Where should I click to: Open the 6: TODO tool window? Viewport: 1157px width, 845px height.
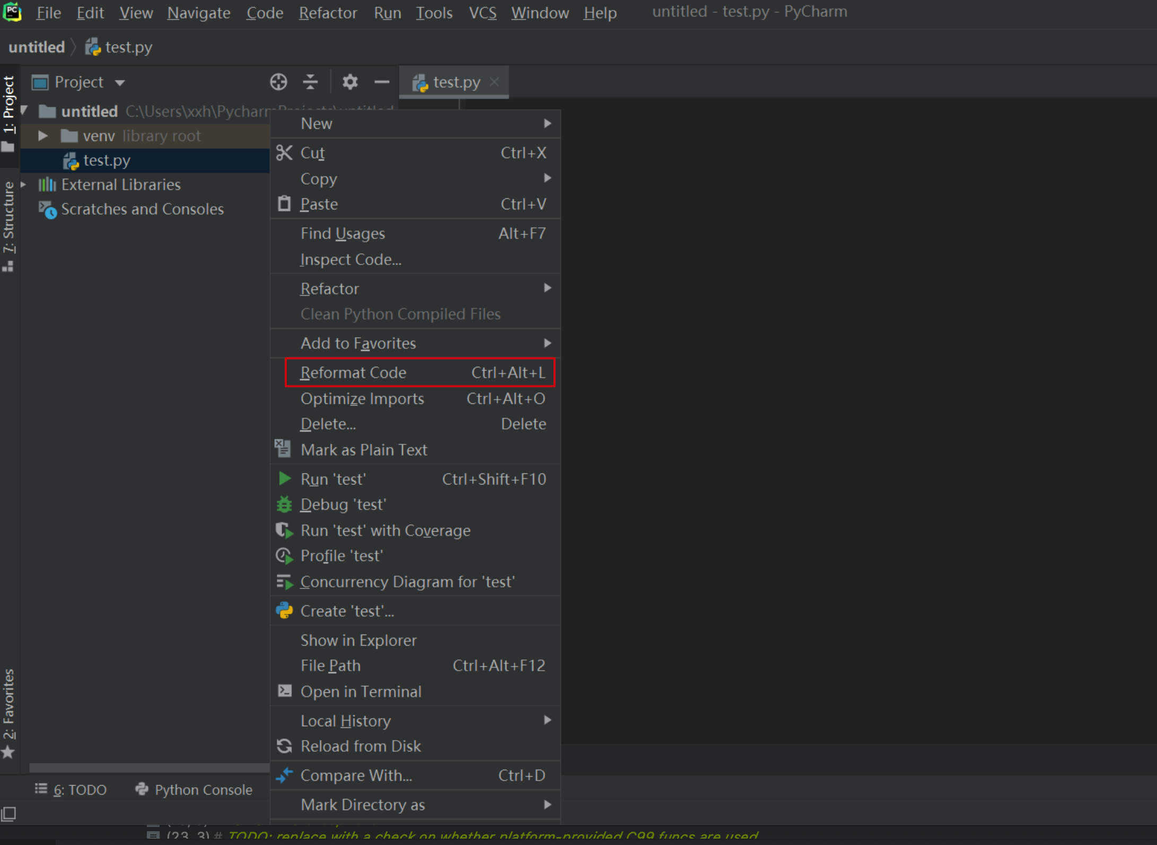point(71,789)
